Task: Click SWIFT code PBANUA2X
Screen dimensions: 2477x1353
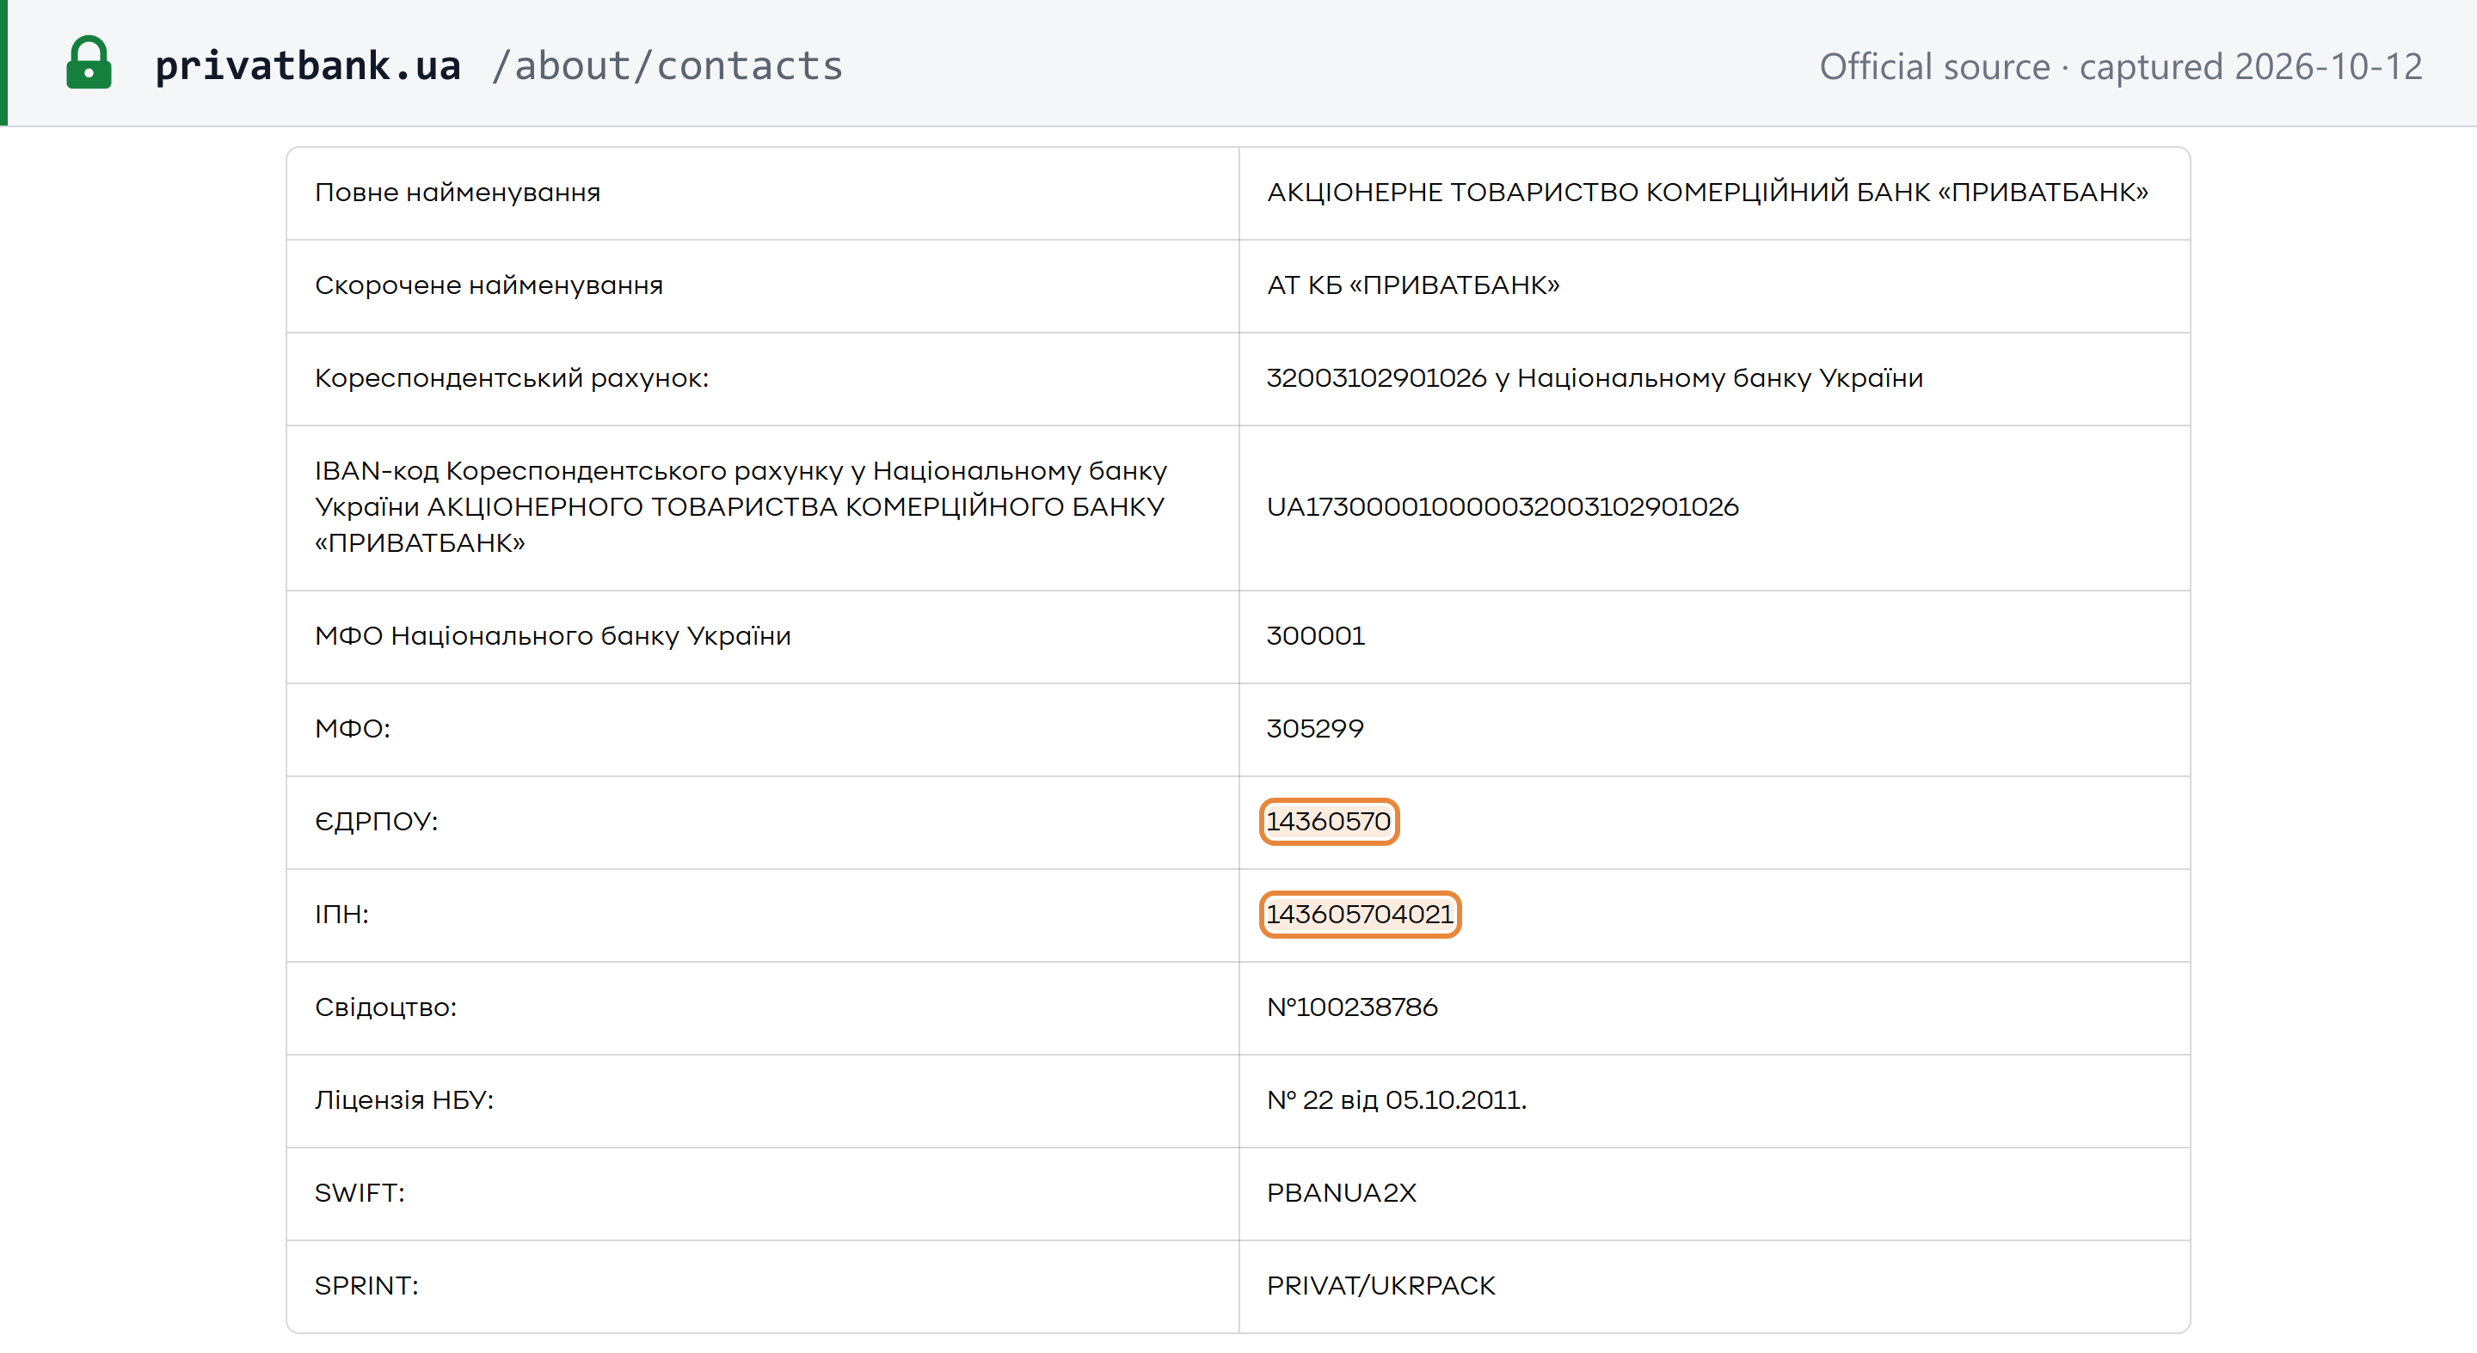Action: pyautogui.click(x=1342, y=1193)
